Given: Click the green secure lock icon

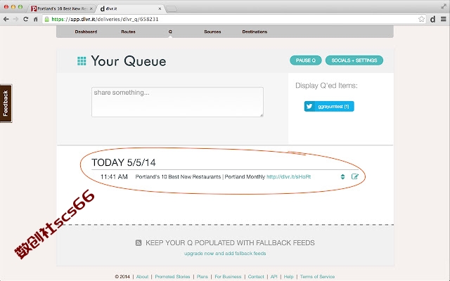Looking at the screenshot, I should click(47, 19).
